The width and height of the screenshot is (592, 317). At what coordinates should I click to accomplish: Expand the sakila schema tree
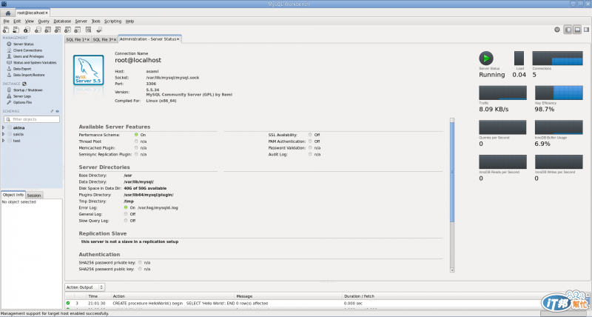(4, 134)
